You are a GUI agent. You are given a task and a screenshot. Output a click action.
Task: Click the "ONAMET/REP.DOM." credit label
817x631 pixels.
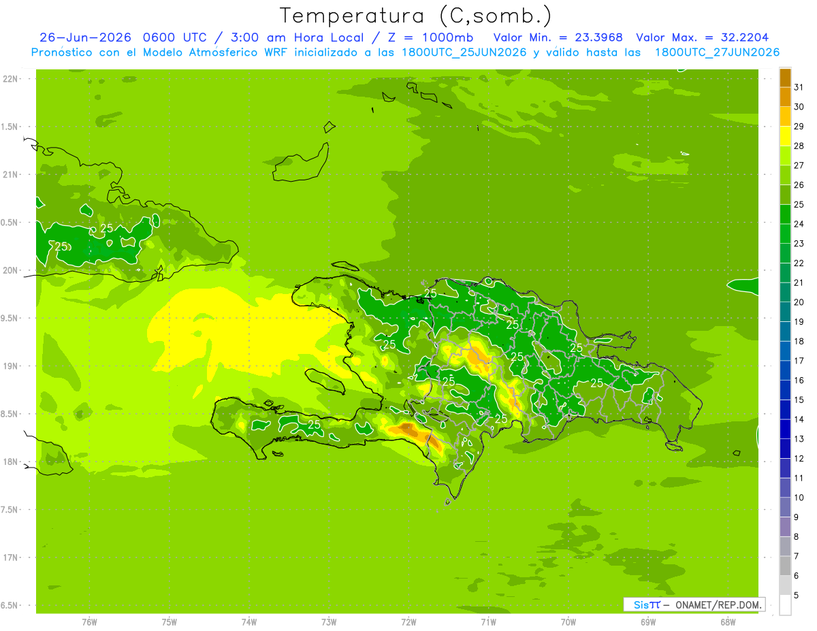[718, 604]
